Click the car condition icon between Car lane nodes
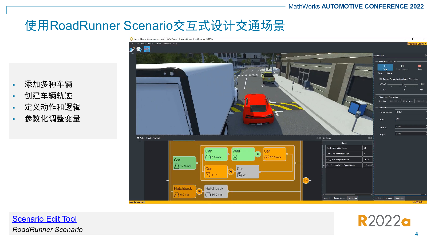This screenshot has height=240, width=427. [x=231, y=172]
